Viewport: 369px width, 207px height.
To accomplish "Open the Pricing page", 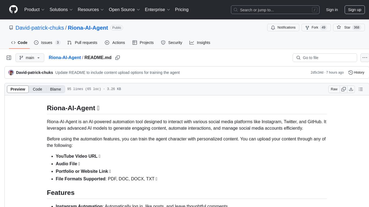I will click(x=182, y=9).
